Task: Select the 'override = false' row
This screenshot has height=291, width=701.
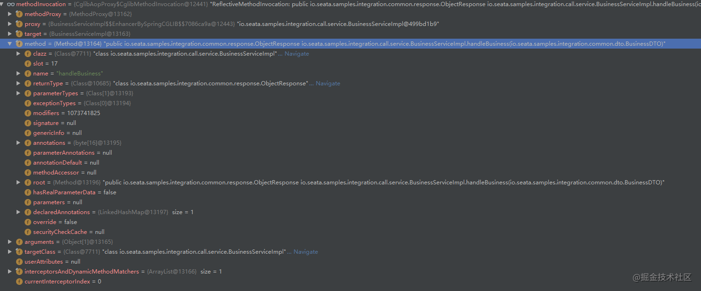Action: coord(350,222)
